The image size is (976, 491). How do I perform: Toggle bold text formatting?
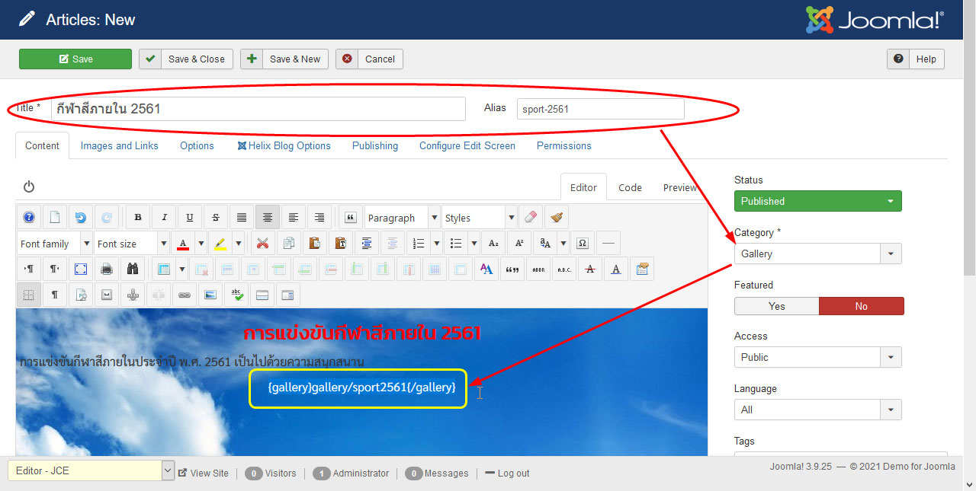(138, 218)
